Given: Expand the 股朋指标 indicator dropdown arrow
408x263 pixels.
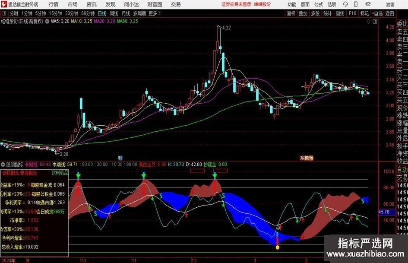Looking at the screenshot, I should pyautogui.click(x=3, y=164).
